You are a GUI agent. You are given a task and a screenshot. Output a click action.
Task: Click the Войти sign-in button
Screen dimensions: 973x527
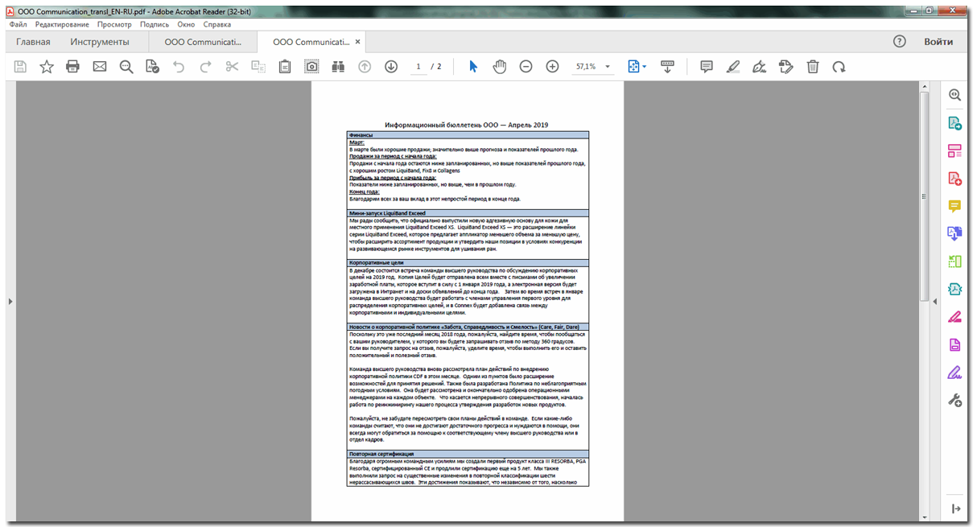[938, 42]
